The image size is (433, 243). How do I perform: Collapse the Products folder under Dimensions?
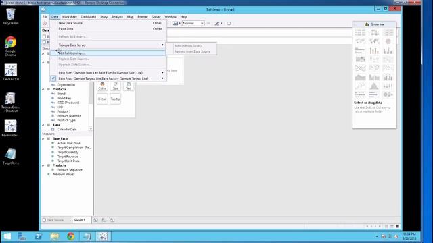(43, 89)
